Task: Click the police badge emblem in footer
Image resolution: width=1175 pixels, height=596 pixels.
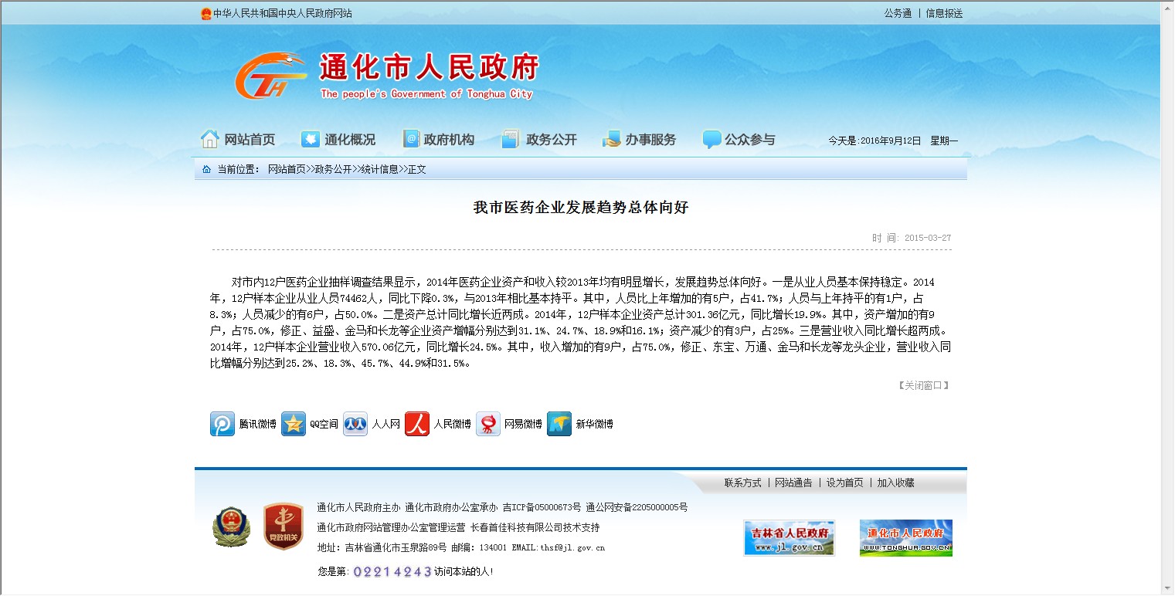Action: click(231, 527)
